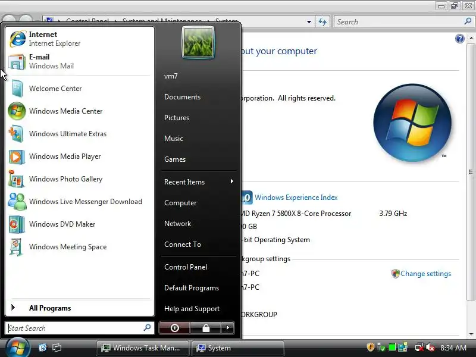Open Network from Start menu
Screen dimensions: 476x357
[177, 224]
